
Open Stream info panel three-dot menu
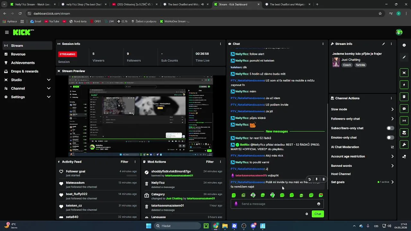pos(391,44)
